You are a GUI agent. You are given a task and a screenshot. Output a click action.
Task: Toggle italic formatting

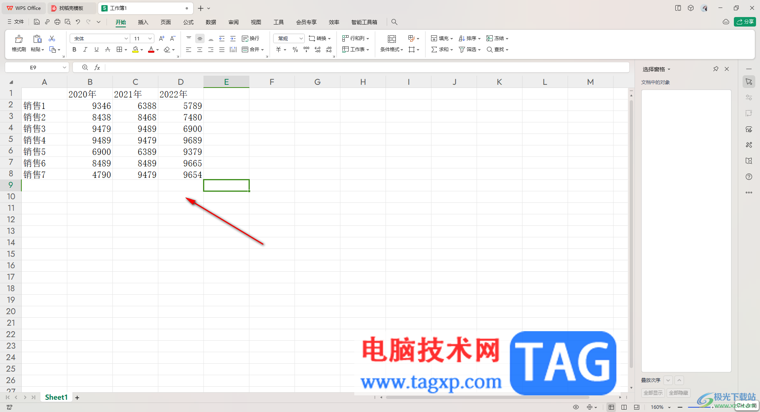point(85,50)
